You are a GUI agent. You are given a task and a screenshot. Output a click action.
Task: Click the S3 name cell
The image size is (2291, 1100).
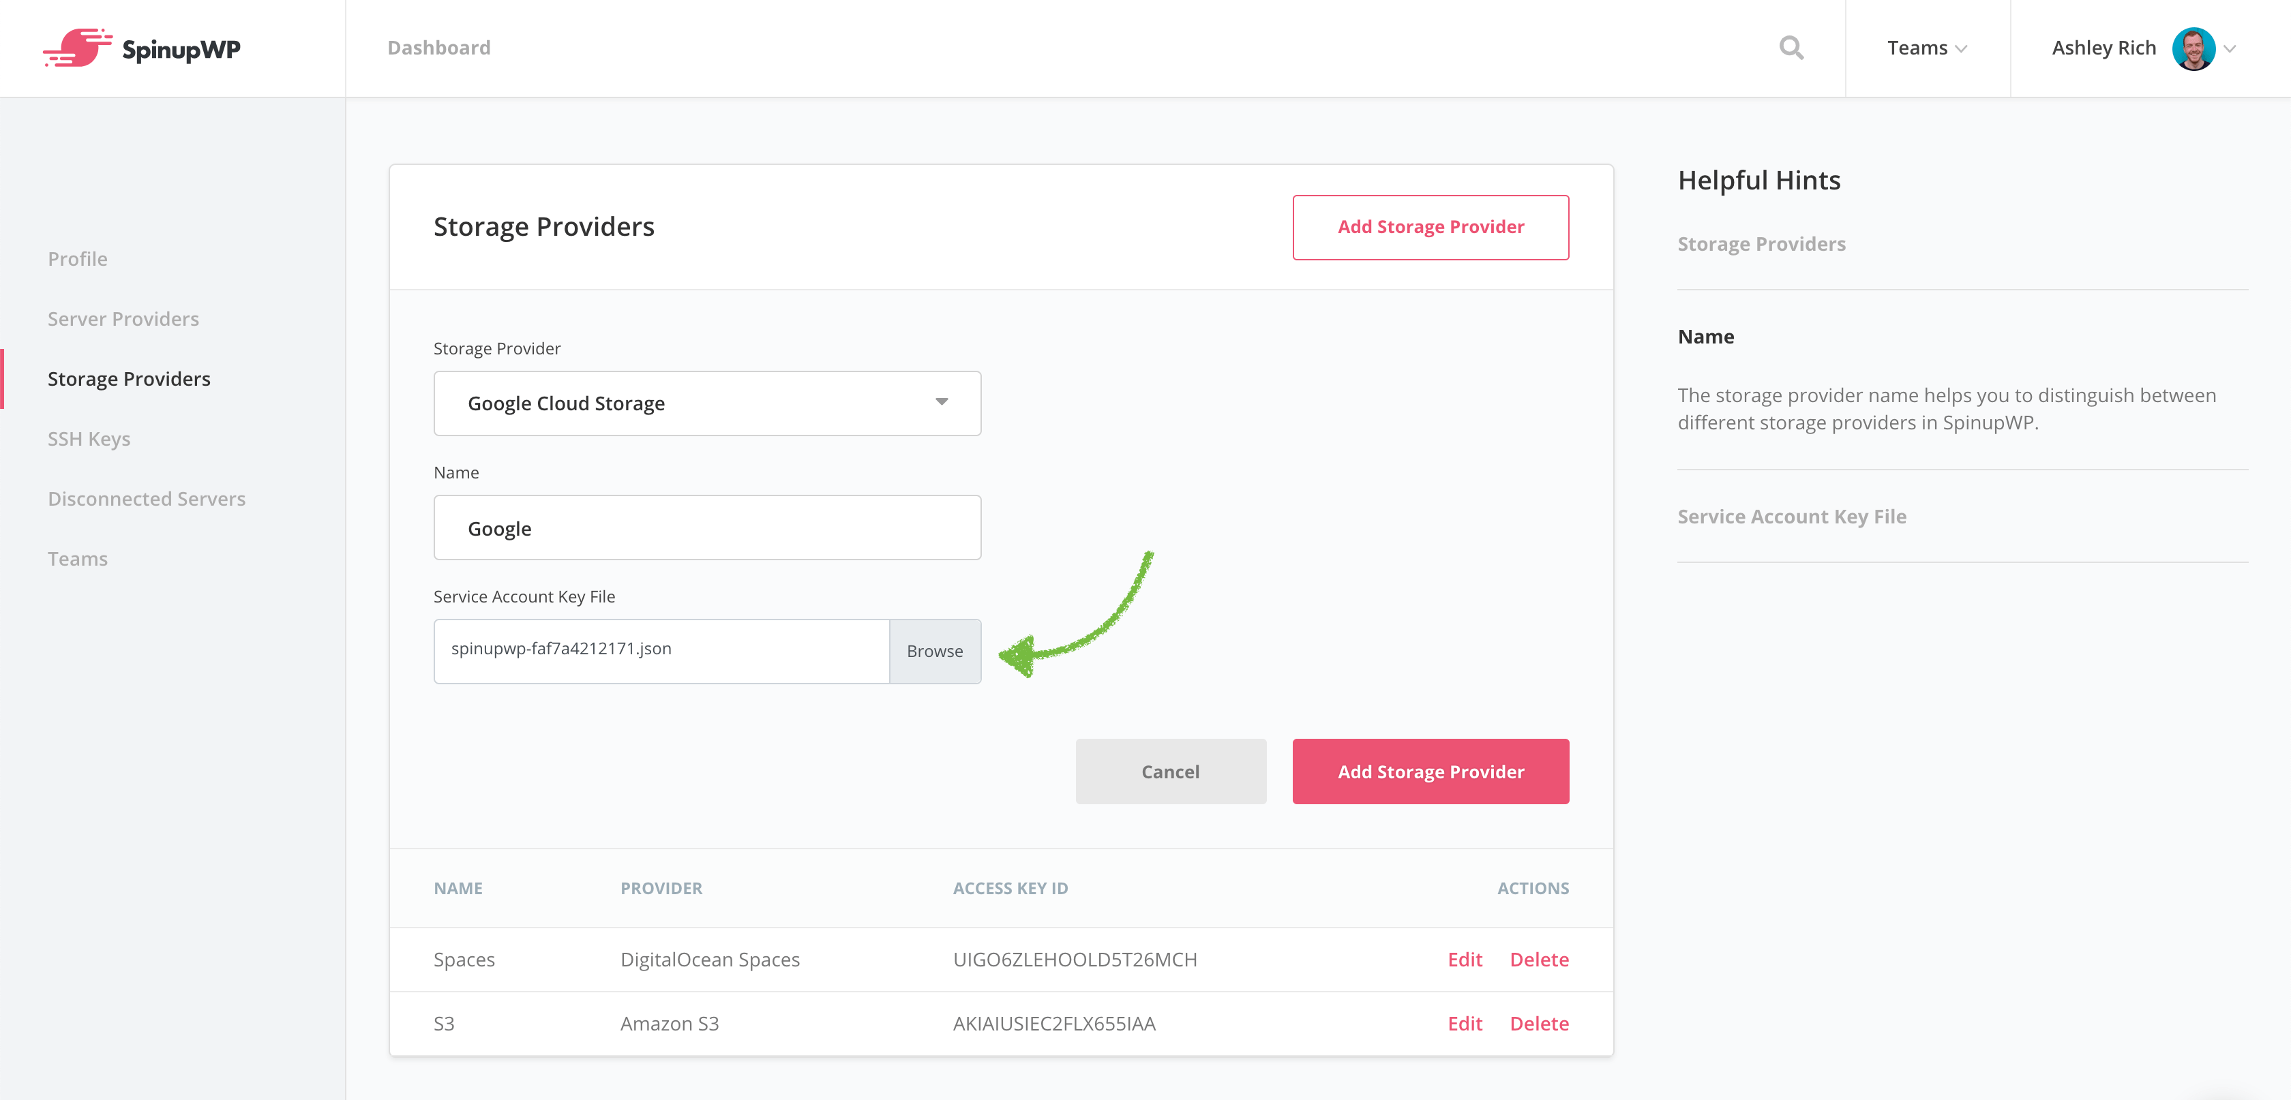tap(444, 1024)
